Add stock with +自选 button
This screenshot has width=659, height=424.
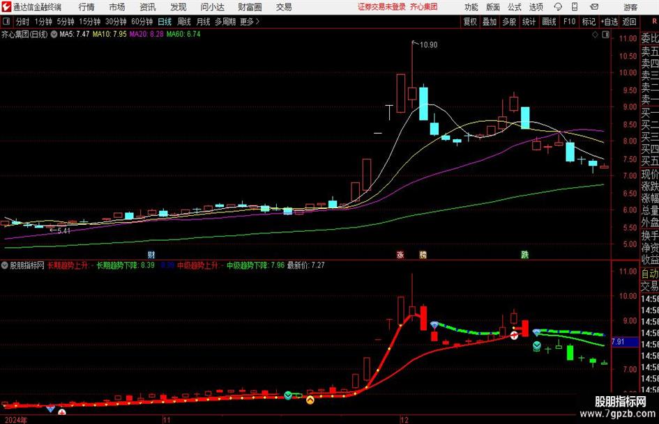pyautogui.click(x=609, y=22)
